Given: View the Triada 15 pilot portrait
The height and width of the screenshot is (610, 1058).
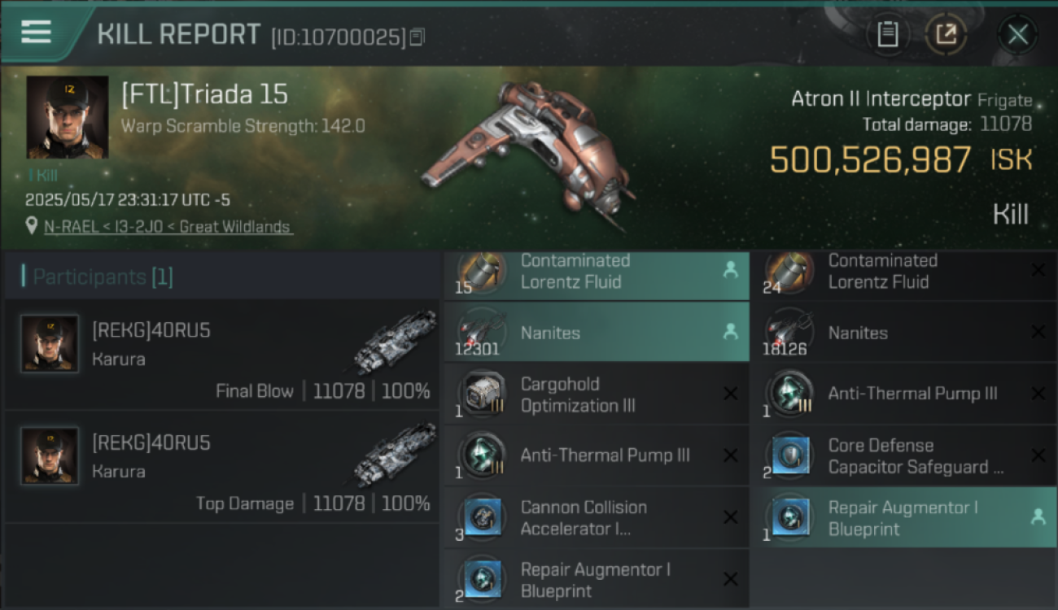Looking at the screenshot, I should click(x=68, y=118).
